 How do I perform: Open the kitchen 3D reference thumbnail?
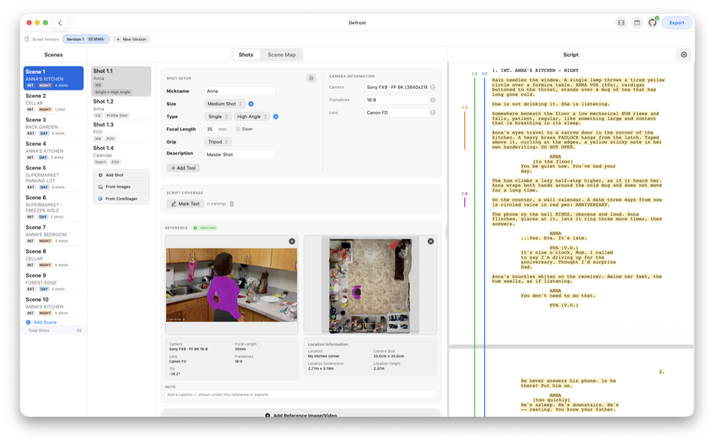pyautogui.click(x=231, y=285)
